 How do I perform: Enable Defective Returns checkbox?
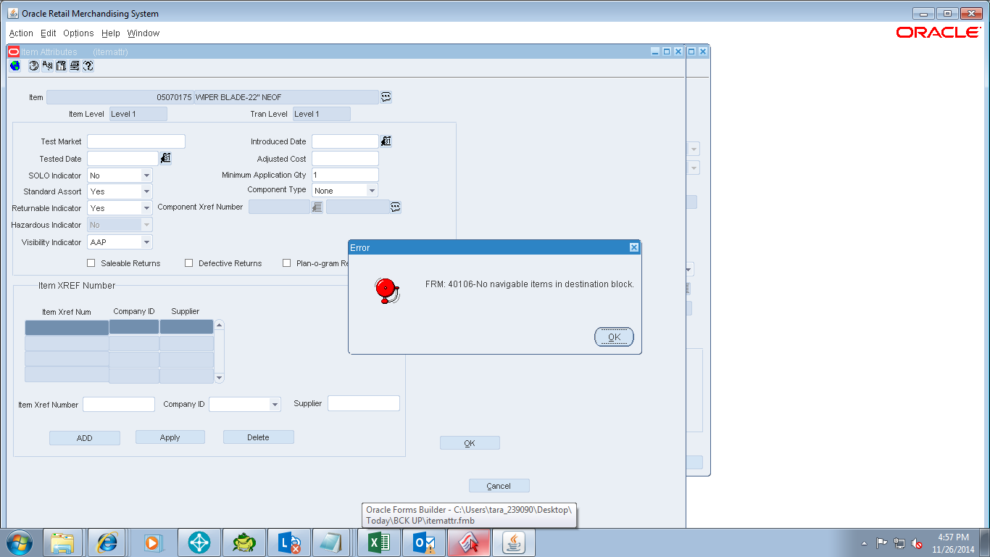pyautogui.click(x=189, y=263)
